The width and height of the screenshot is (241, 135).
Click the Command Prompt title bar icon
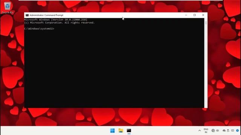[27, 15]
